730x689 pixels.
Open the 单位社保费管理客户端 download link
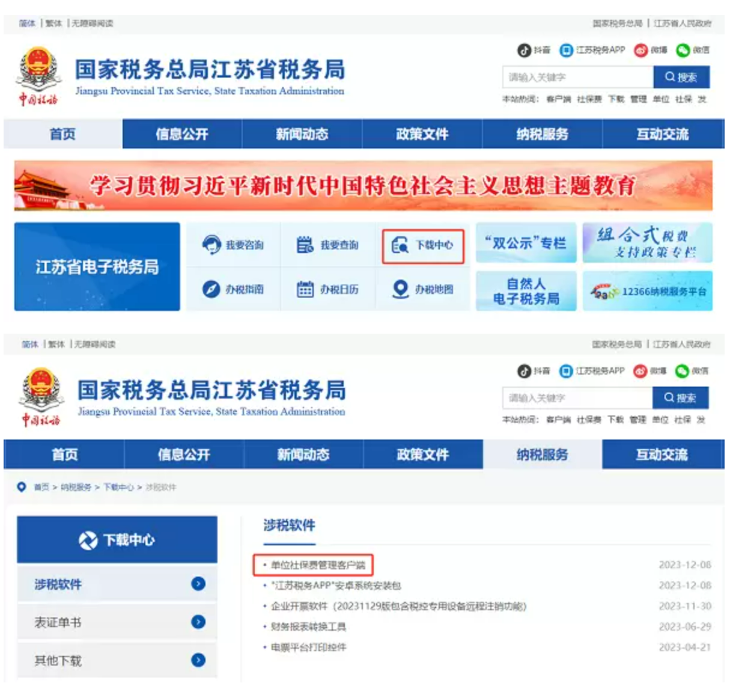pyautogui.click(x=318, y=565)
